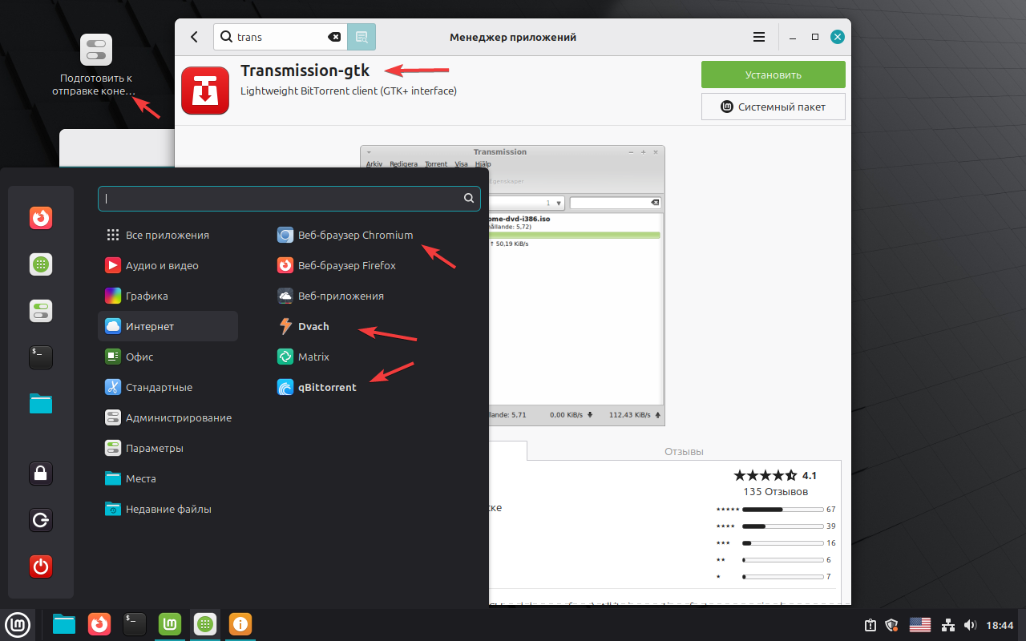Focus the Software Manager search field containing 'trans'
Image resolution: width=1026 pixels, height=641 pixels.
click(x=281, y=37)
